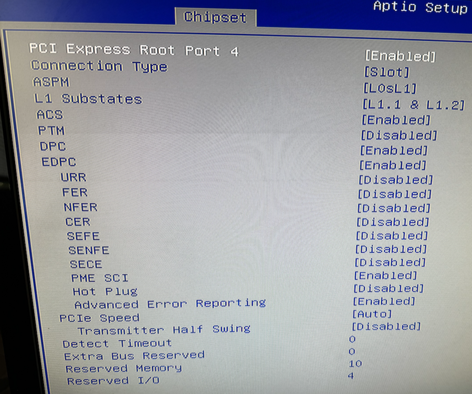Toggle PTM Disabled value

click(x=399, y=135)
